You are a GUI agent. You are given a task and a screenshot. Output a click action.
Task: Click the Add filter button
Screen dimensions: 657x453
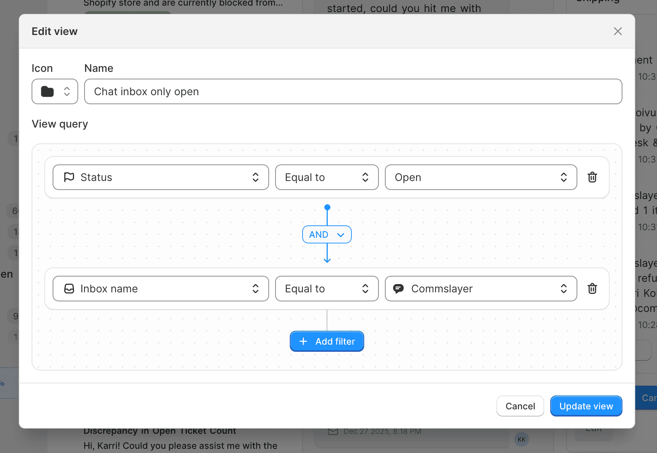327,341
